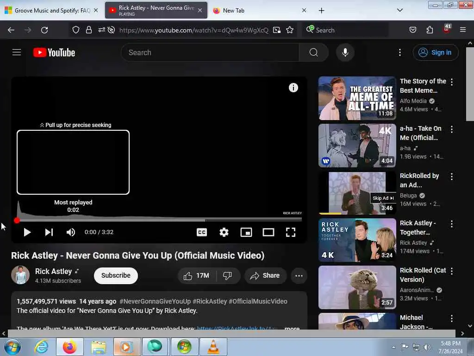
Task: Click the #RickAstley hashtag
Action: 210,301
